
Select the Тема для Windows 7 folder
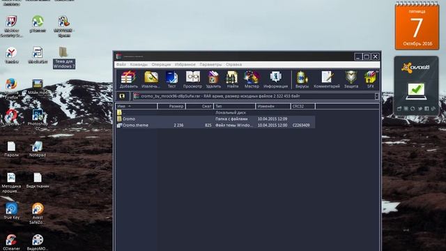tap(64, 58)
